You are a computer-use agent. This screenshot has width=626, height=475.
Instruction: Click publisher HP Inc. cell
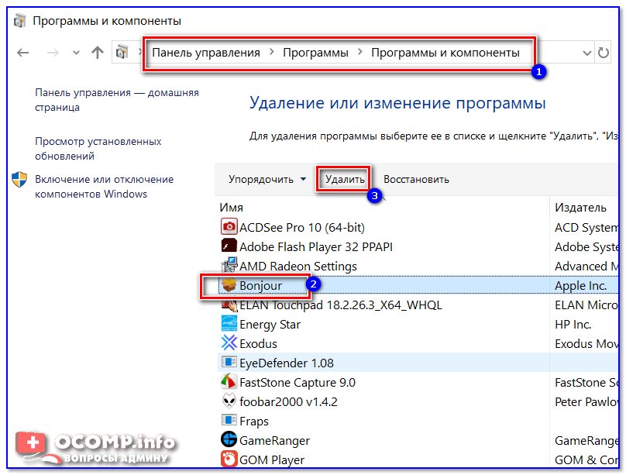point(573,325)
